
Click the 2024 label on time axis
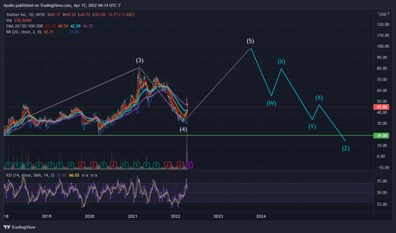[x=261, y=216]
